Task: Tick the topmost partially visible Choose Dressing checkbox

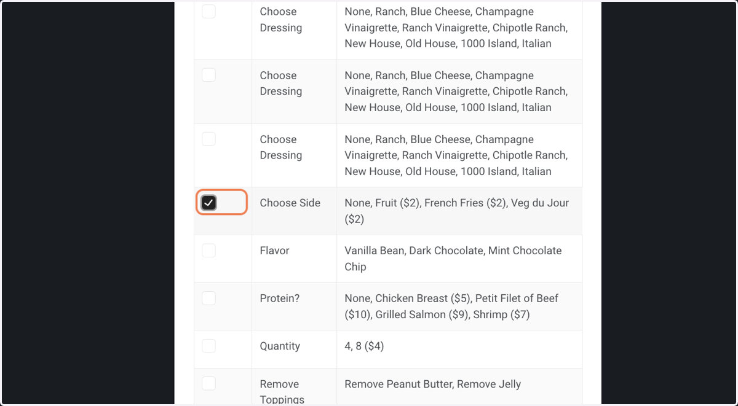Action: coord(209,11)
